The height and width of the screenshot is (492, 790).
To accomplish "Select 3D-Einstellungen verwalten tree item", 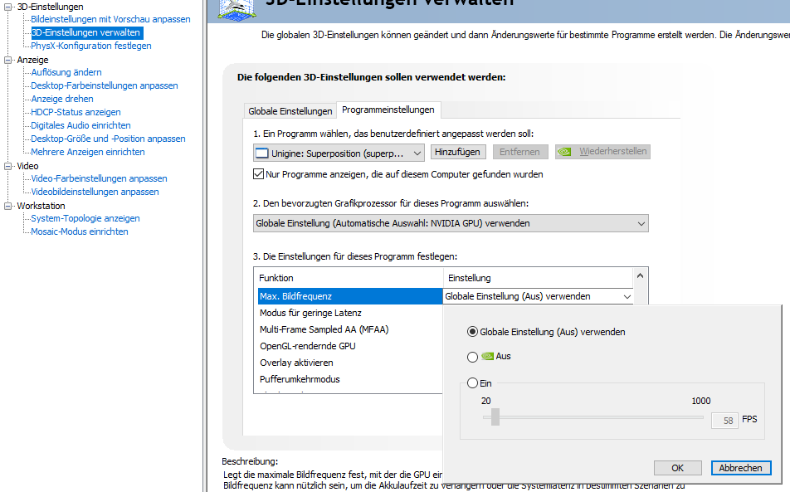I will 86,32.
